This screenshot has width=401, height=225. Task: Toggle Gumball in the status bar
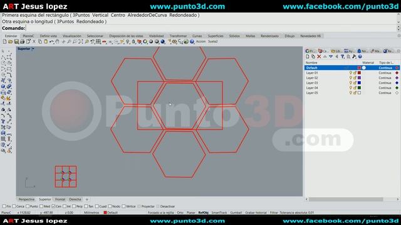tap(236, 212)
